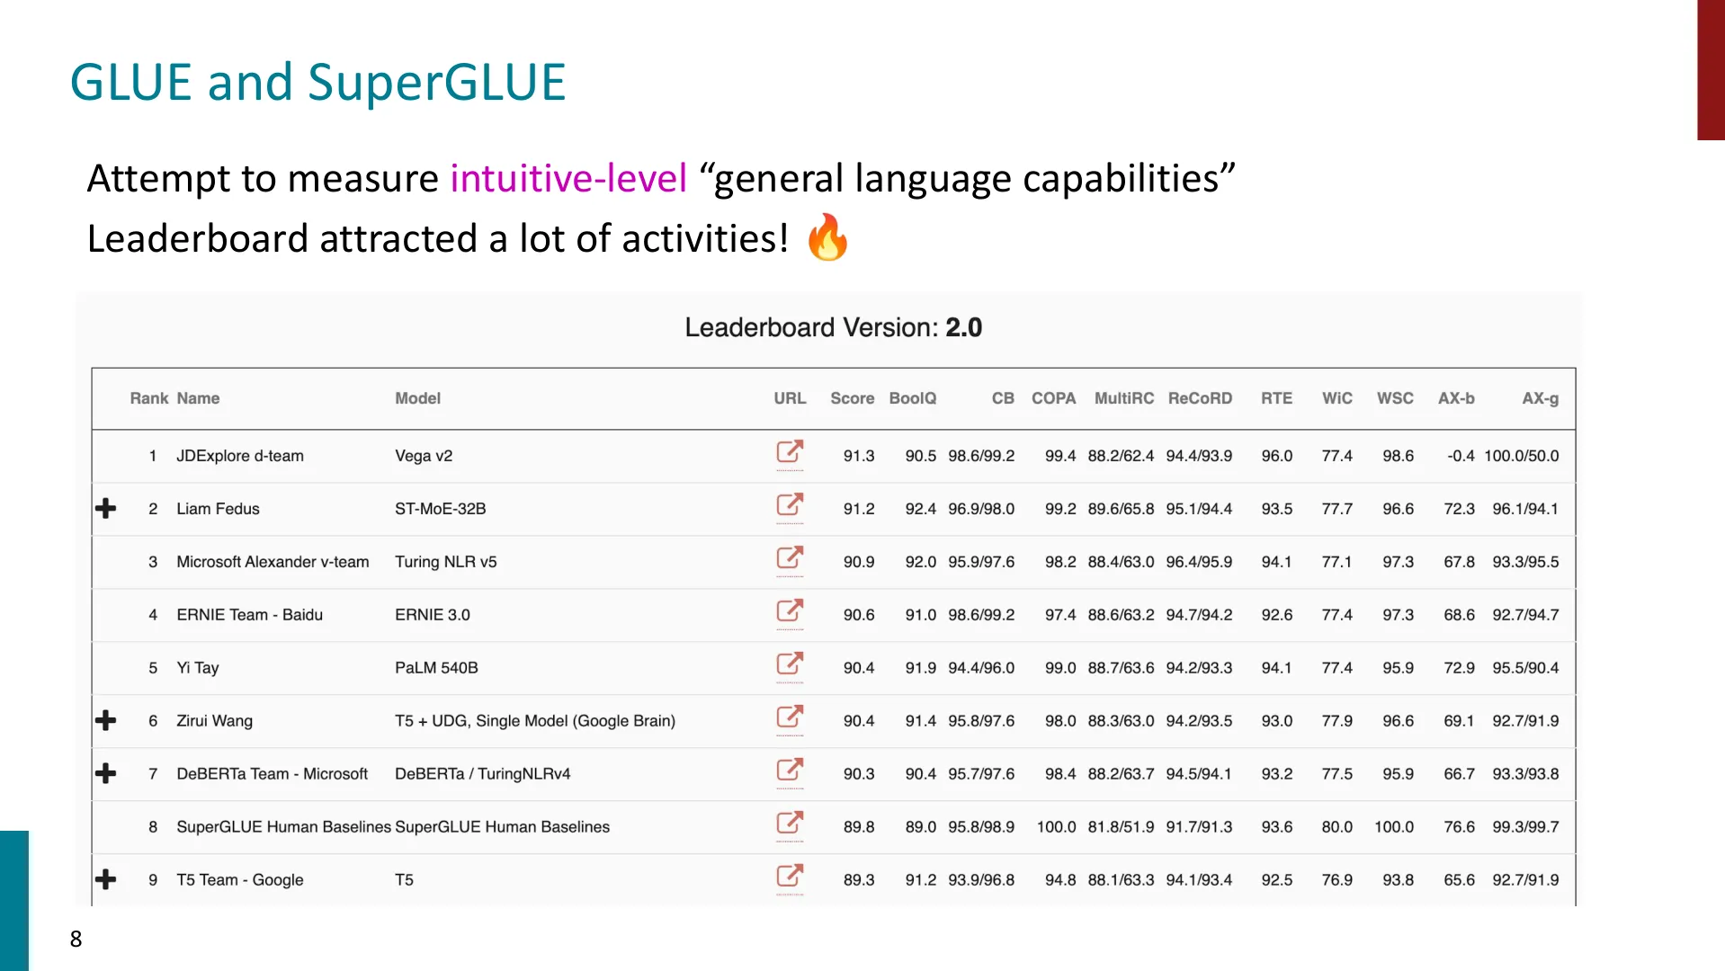Expand the Liam Fedus row with plus

106,509
